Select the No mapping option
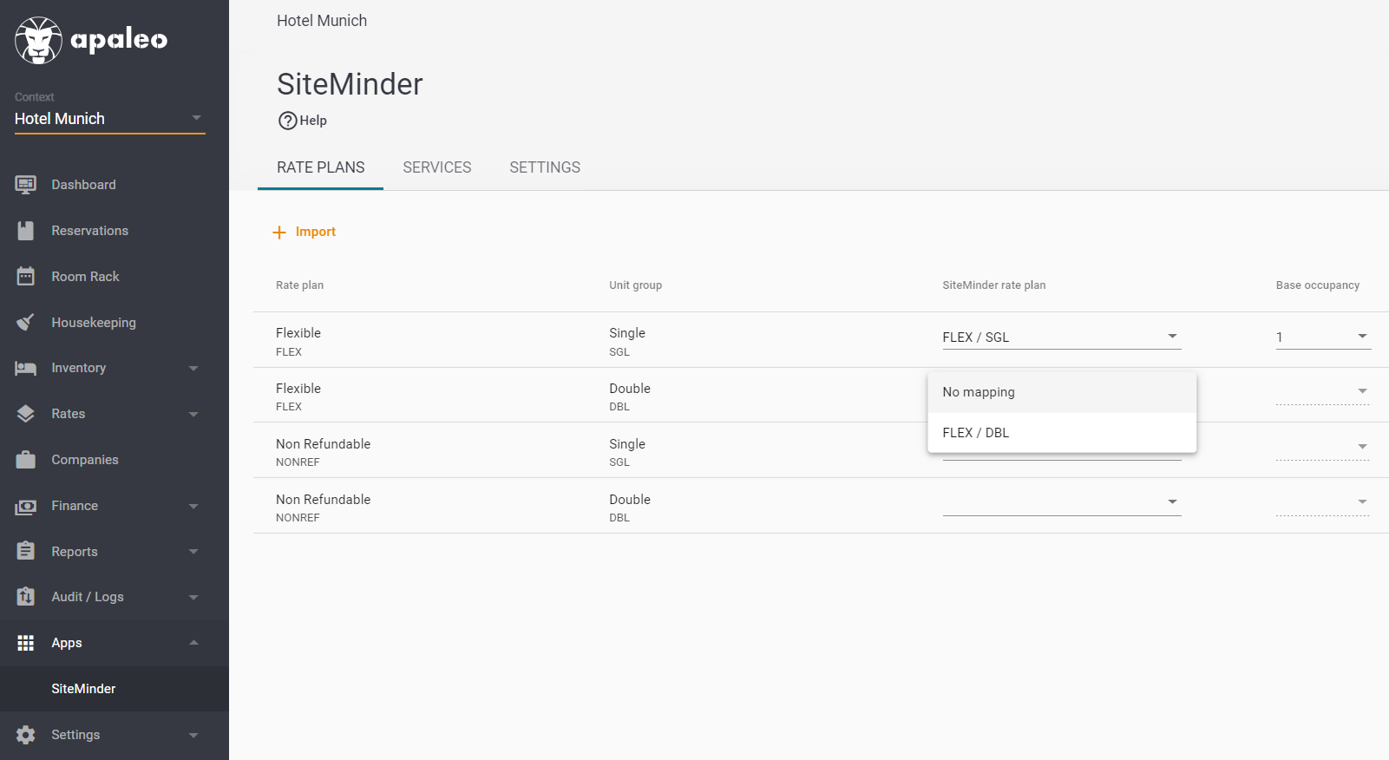The height and width of the screenshot is (760, 1389). tap(1062, 392)
